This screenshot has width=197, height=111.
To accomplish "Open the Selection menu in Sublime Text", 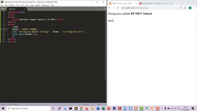I will click(12, 5).
